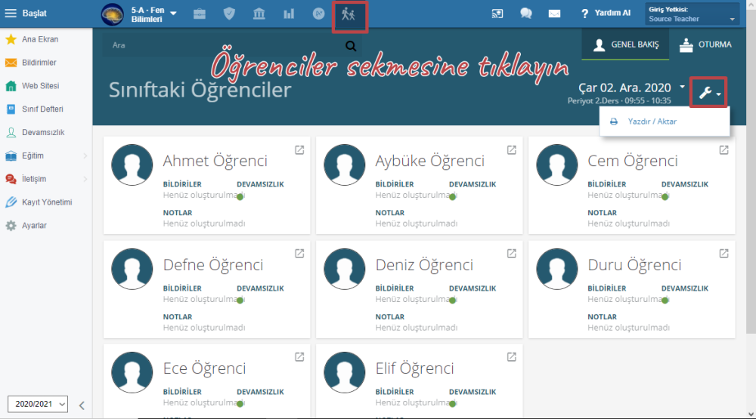Click the brain logo icon
Viewport: 756px width, 419px height.
pyautogui.click(x=113, y=14)
